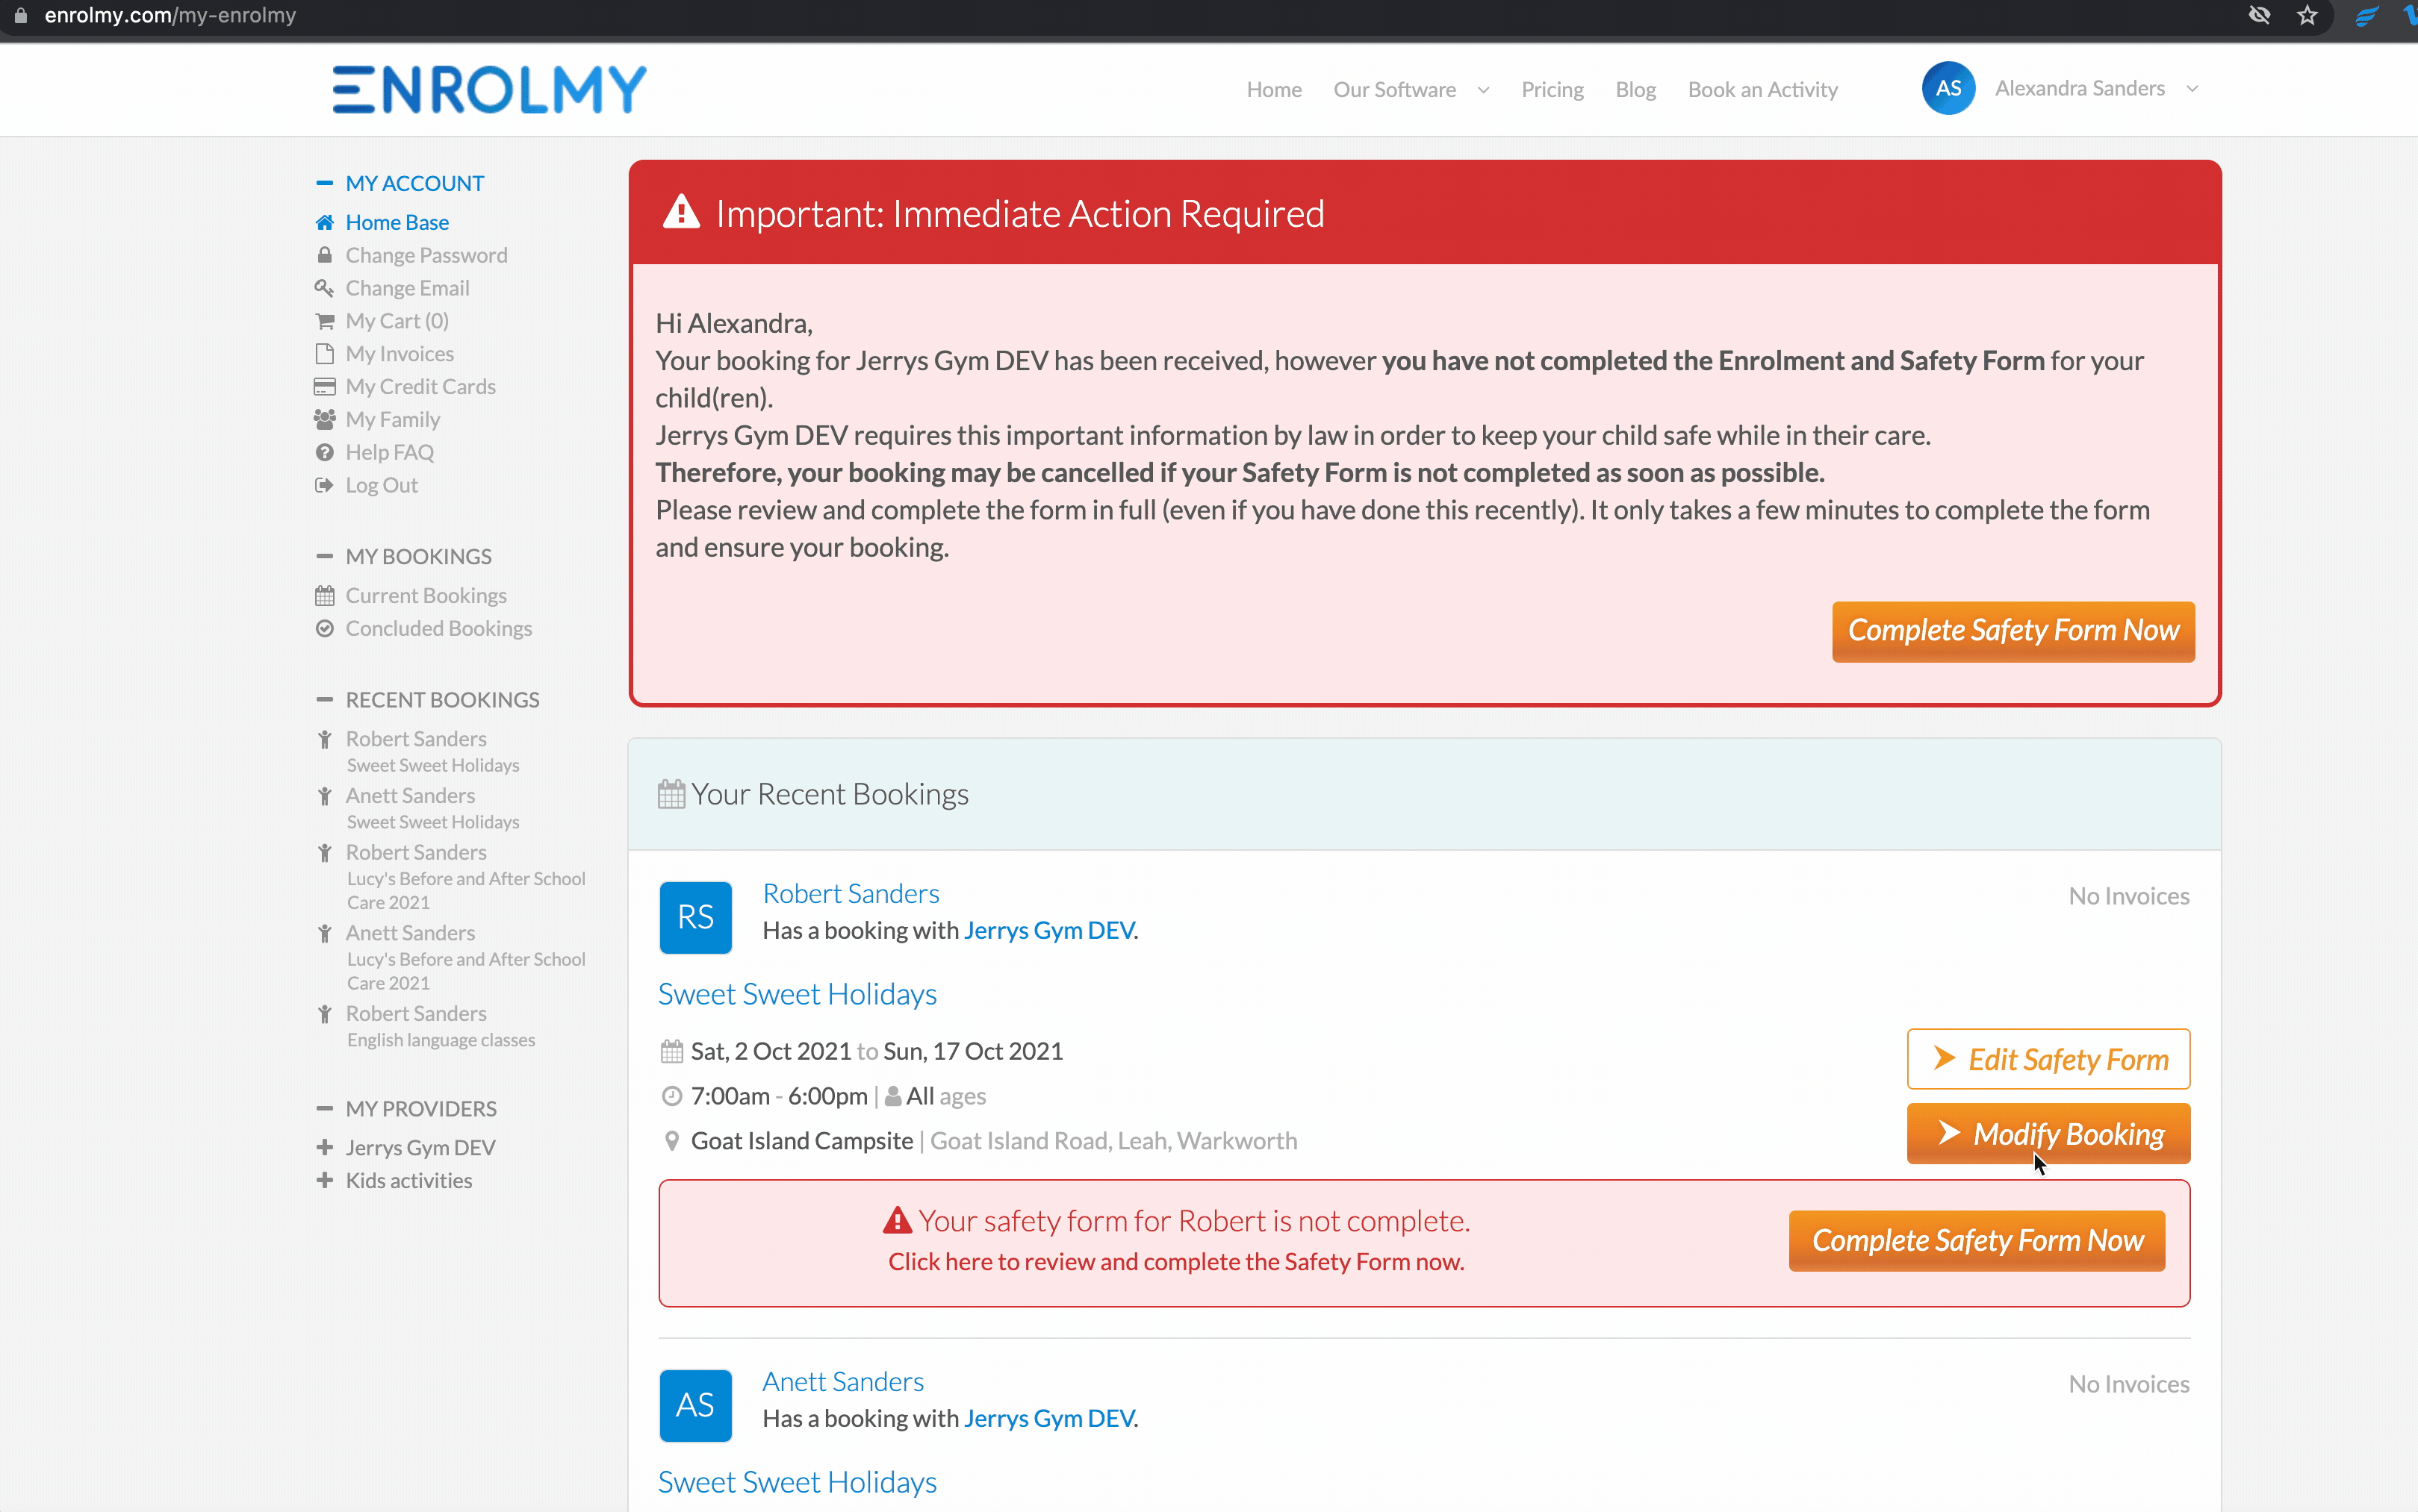
Task: Open Robert Sanders name link in bookings
Action: [851, 894]
